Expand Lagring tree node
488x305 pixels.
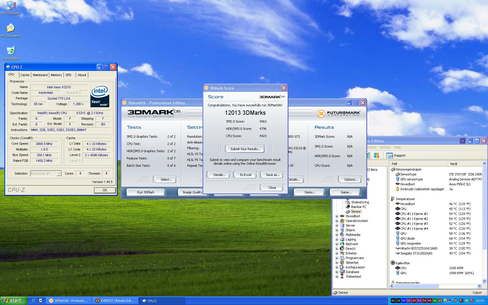(x=337, y=239)
